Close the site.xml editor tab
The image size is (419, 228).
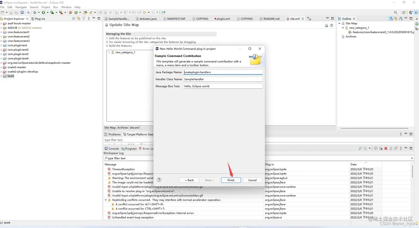303,19
